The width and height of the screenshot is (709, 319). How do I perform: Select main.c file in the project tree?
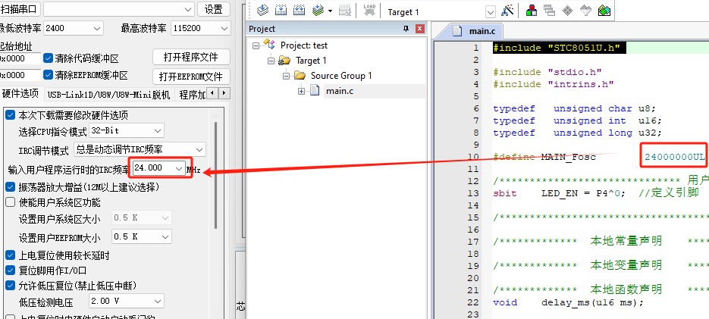click(340, 91)
